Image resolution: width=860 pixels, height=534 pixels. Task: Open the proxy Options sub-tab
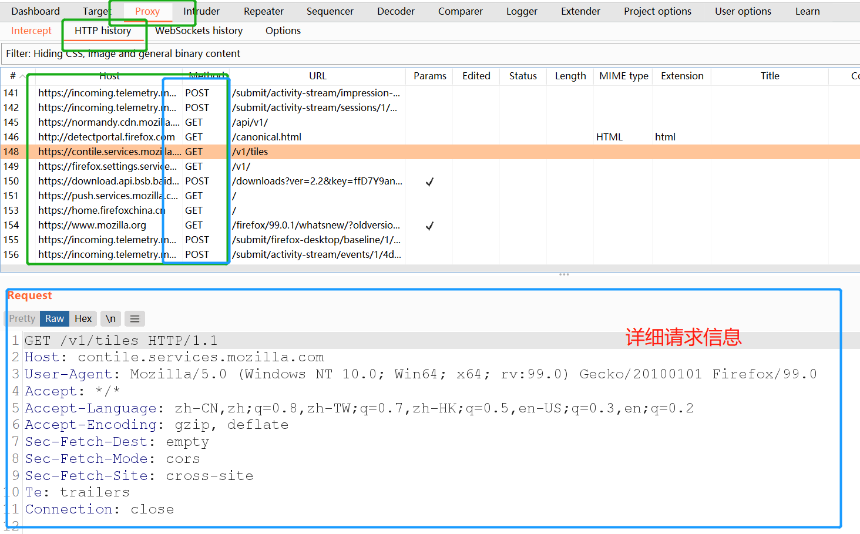pyautogui.click(x=283, y=31)
